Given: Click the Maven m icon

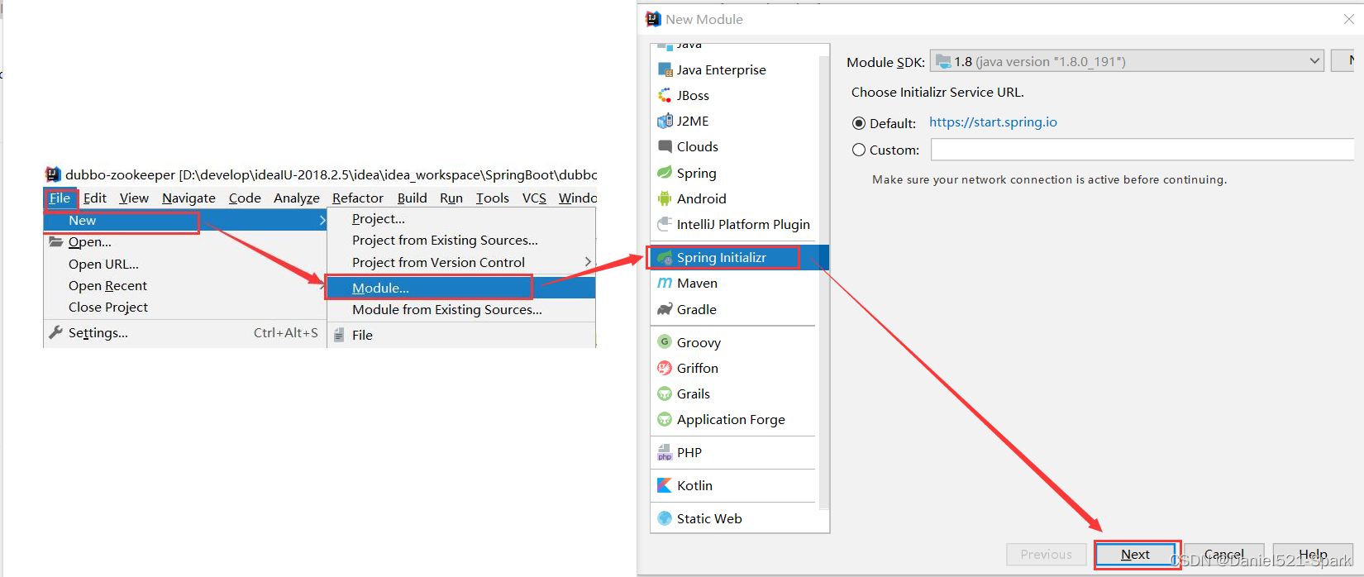Looking at the screenshot, I should point(665,283).
